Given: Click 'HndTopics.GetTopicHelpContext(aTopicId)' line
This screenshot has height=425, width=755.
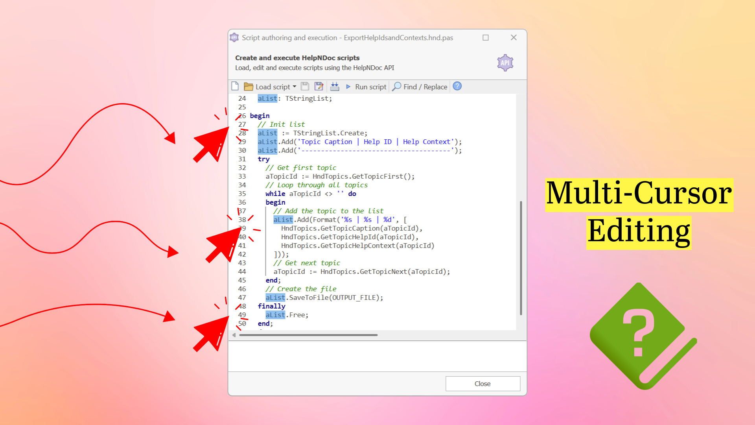Looking at the screenshot, I should coord(358,246).
